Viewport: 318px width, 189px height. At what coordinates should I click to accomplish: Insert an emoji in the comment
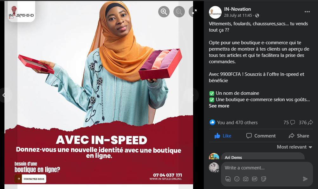237,179
